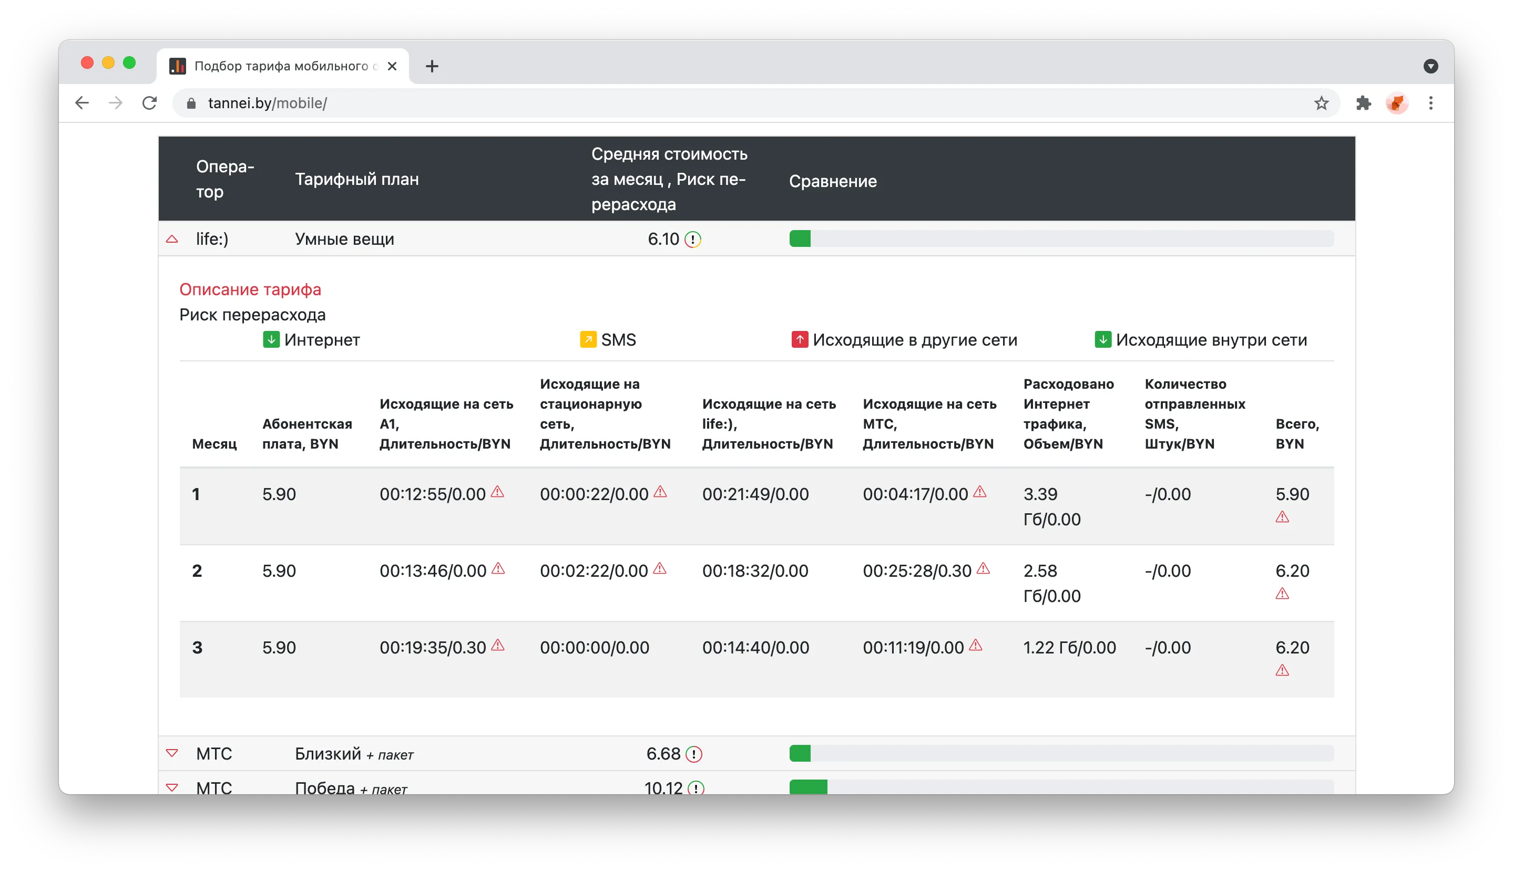Click the info icon next to 6.10
The image size is (1513, 872).
[693, 240]
